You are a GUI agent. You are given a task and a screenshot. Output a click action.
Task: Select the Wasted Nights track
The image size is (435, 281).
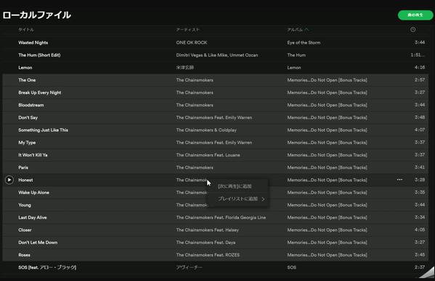click(33, 43)
